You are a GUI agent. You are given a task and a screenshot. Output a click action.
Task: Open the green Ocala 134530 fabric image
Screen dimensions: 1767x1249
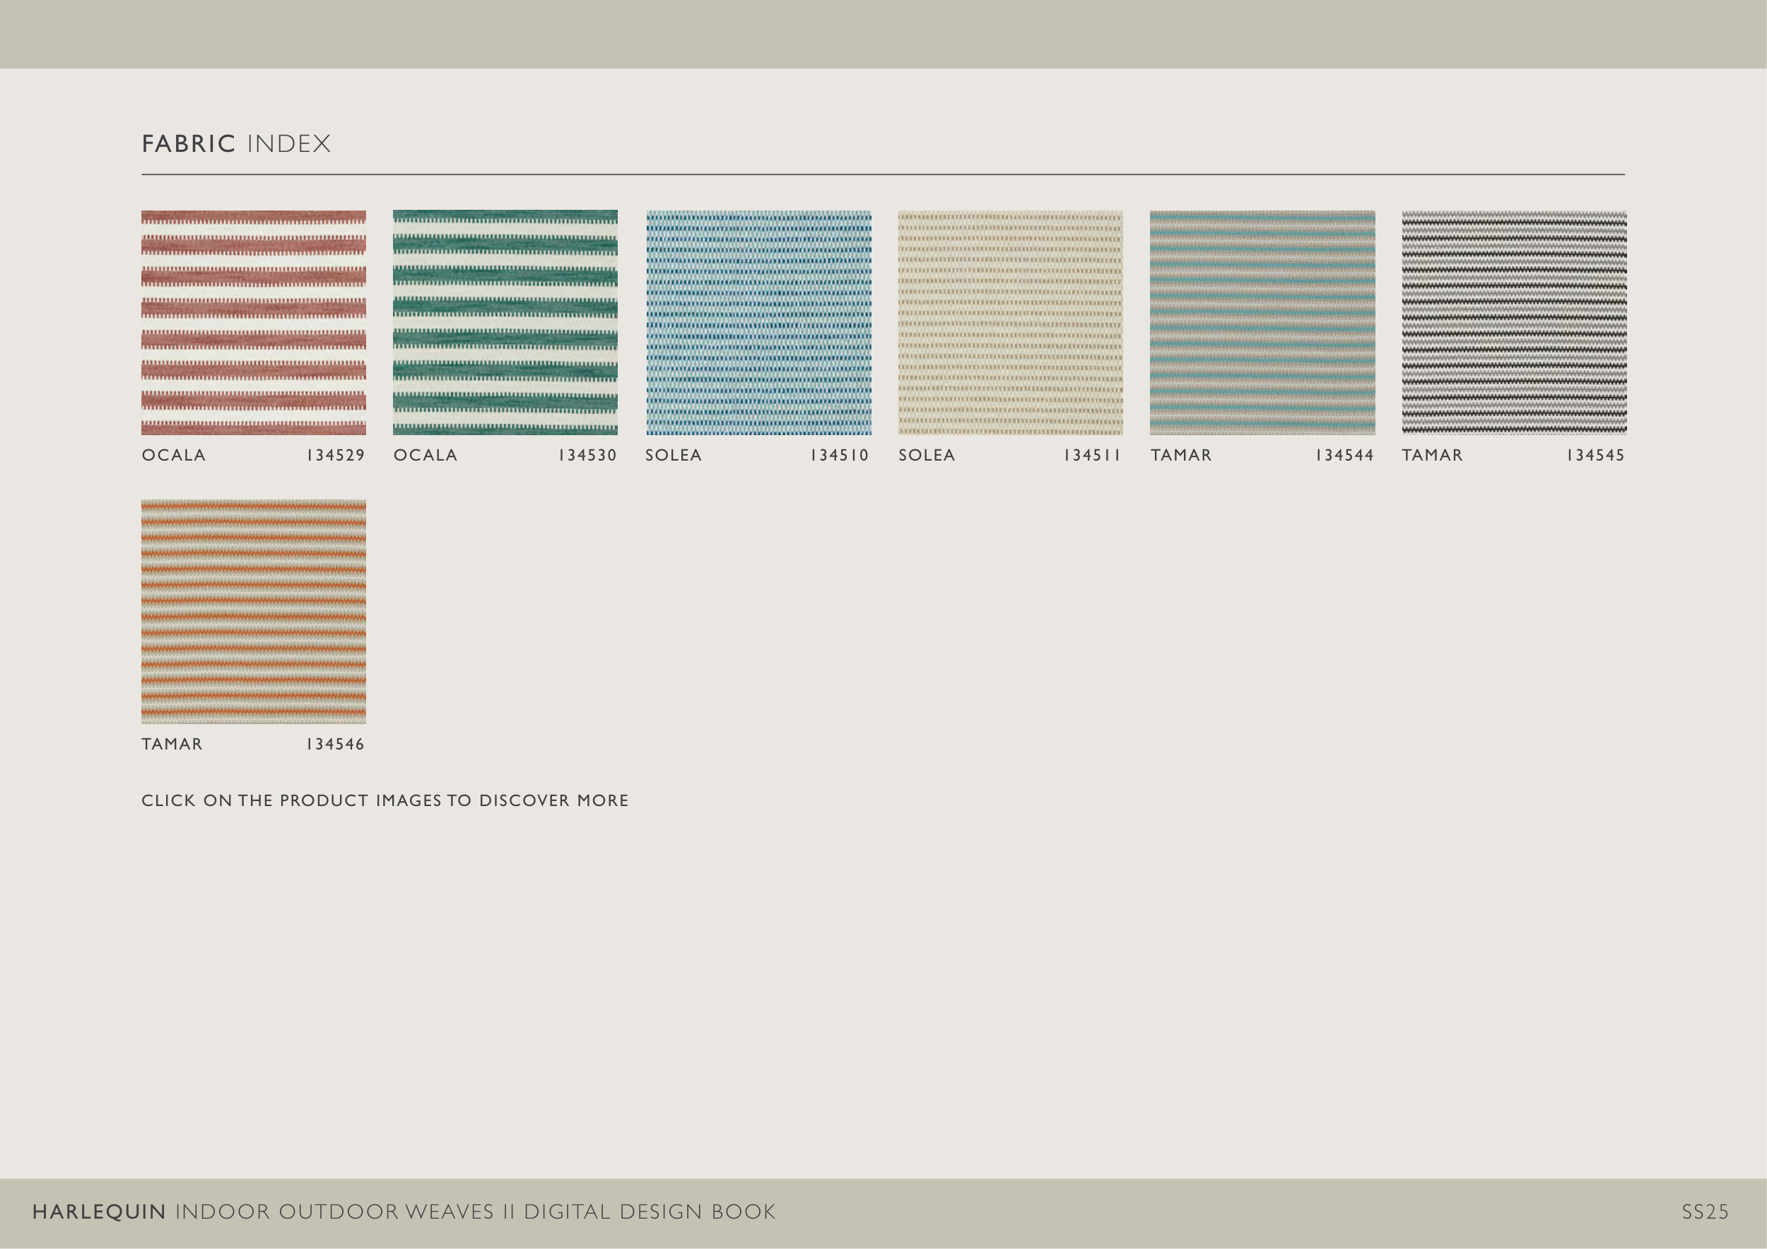click(505, 322)
